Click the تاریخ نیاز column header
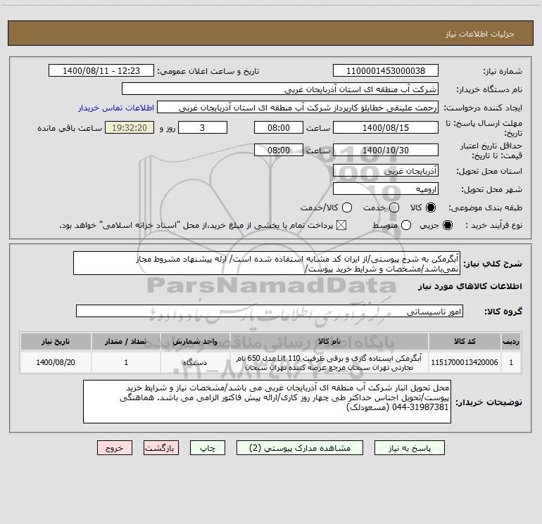 (x=56, y=342)
